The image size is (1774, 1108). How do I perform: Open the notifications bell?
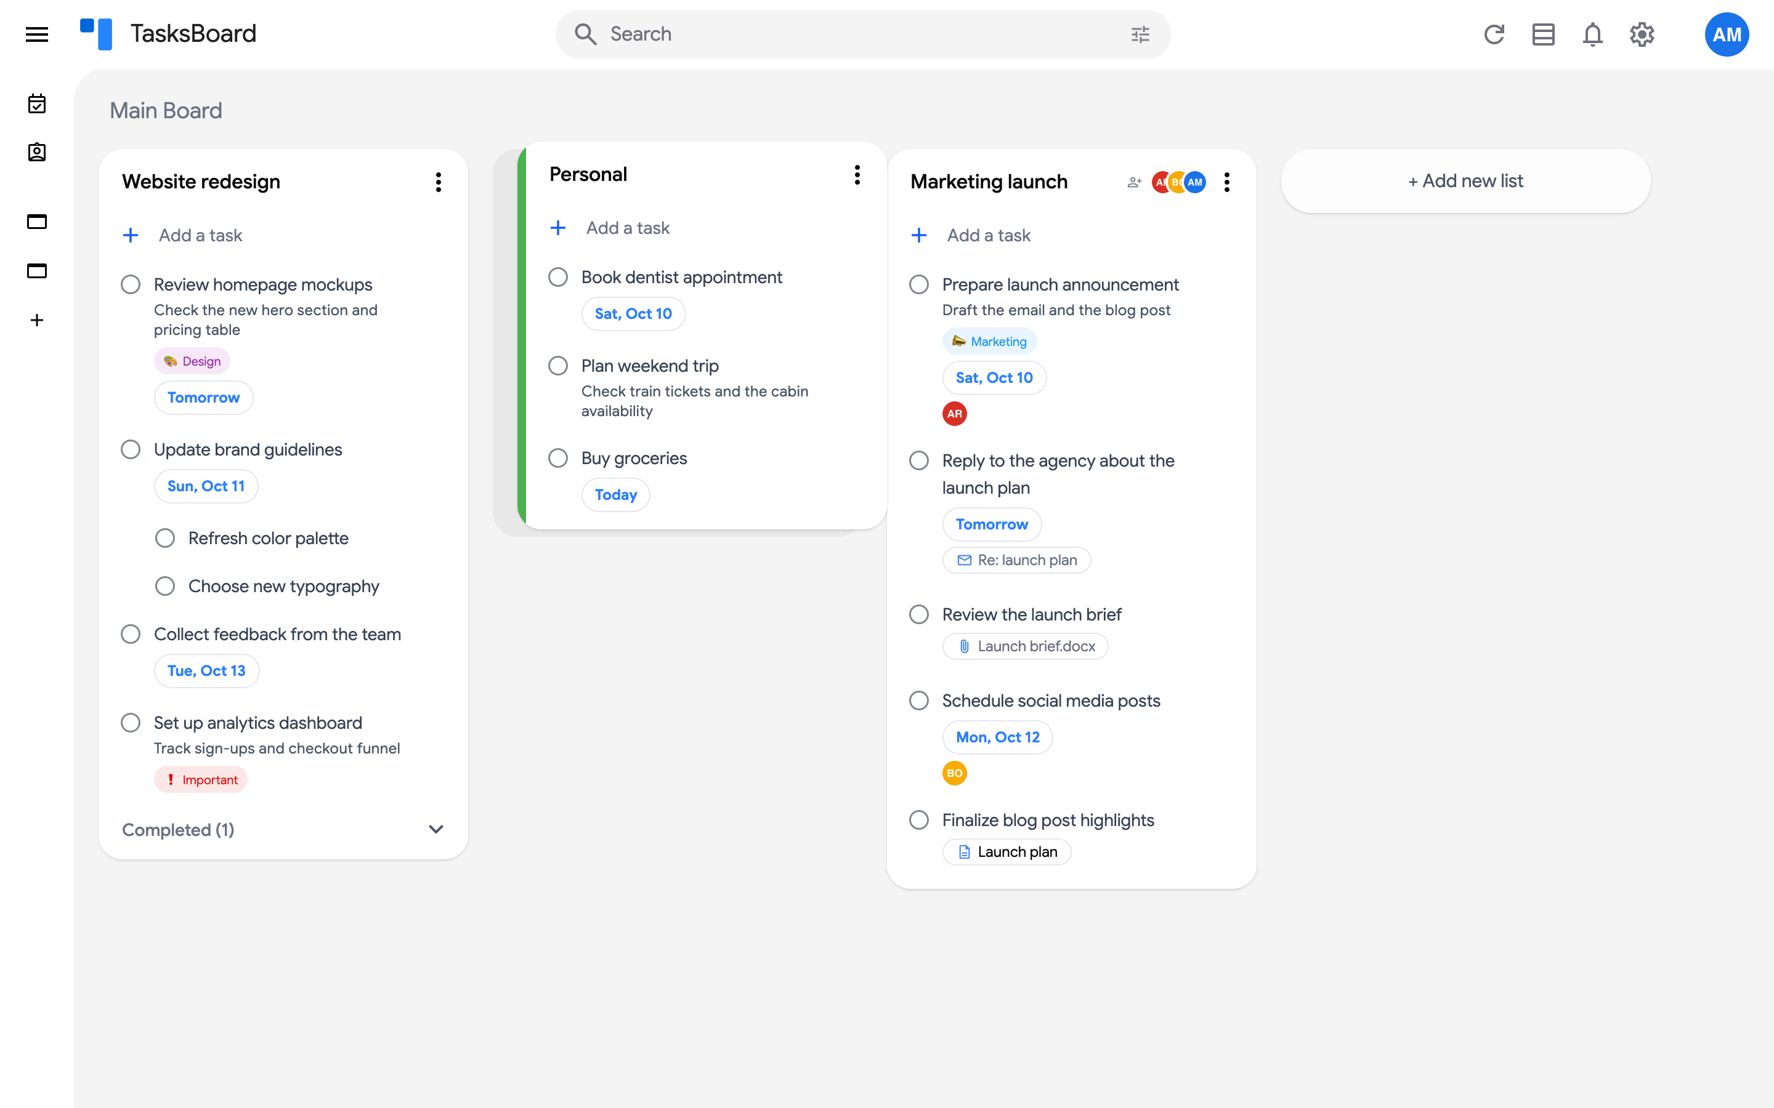tap(1592, 34)
